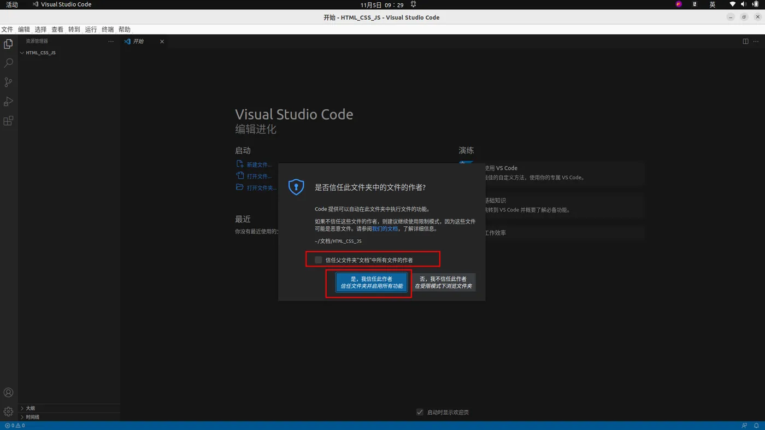Expand the 大纲 panel

click(x=69, y=408)
